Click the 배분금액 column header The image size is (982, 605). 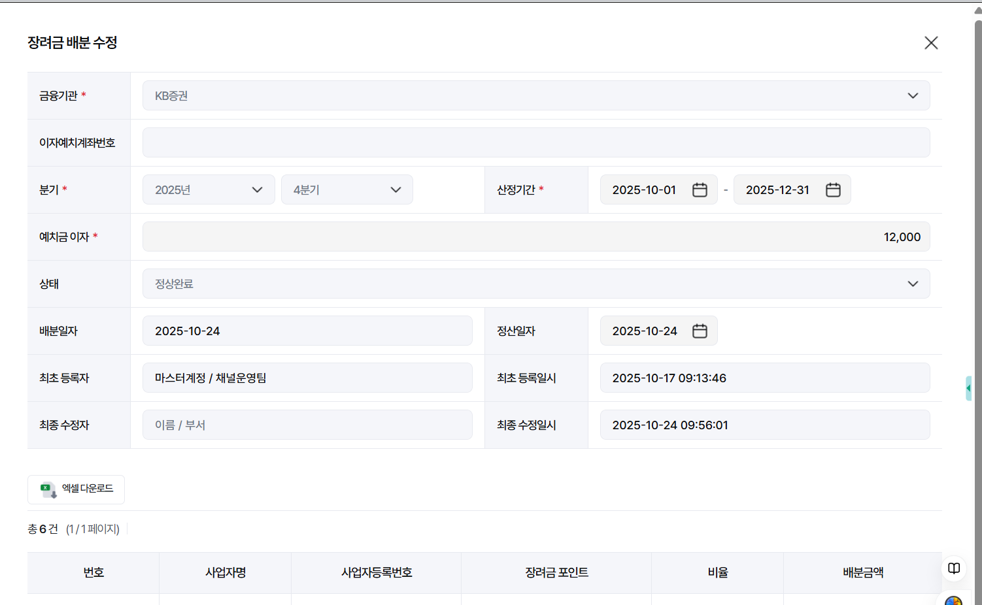863,572
